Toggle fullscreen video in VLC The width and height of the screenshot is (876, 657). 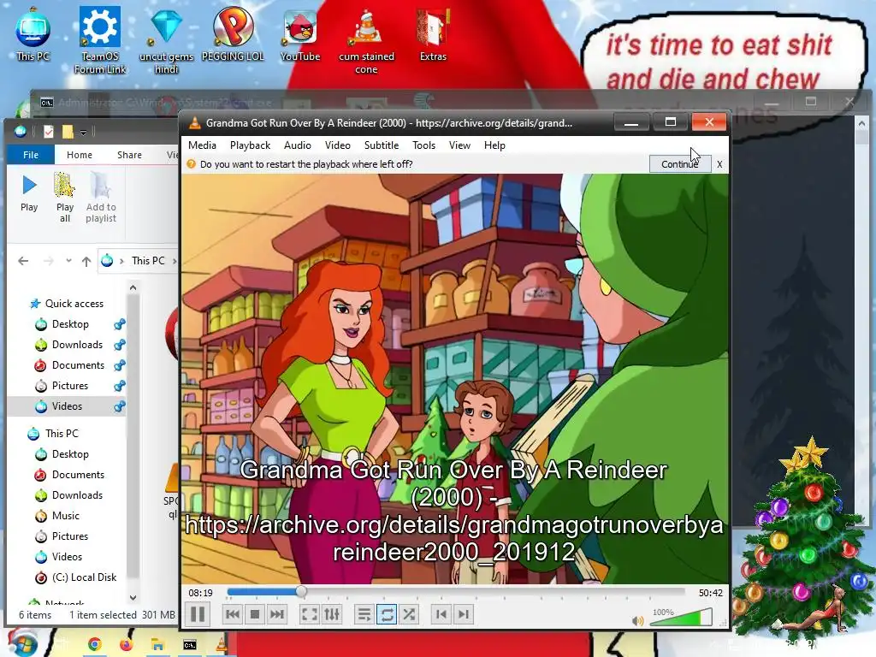[x=309, y=614]
